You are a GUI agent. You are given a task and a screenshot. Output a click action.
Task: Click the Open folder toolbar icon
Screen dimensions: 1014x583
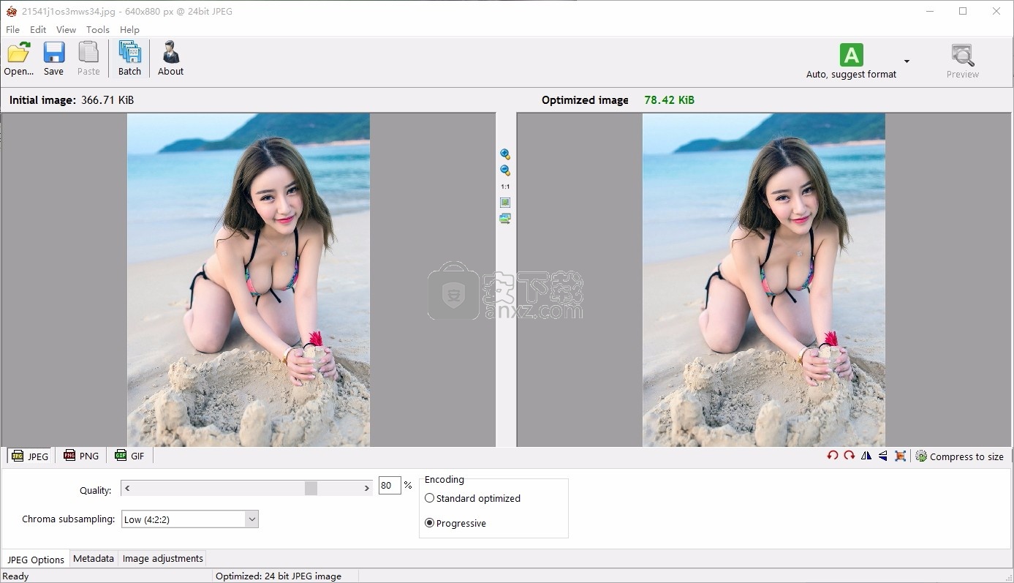19,53
